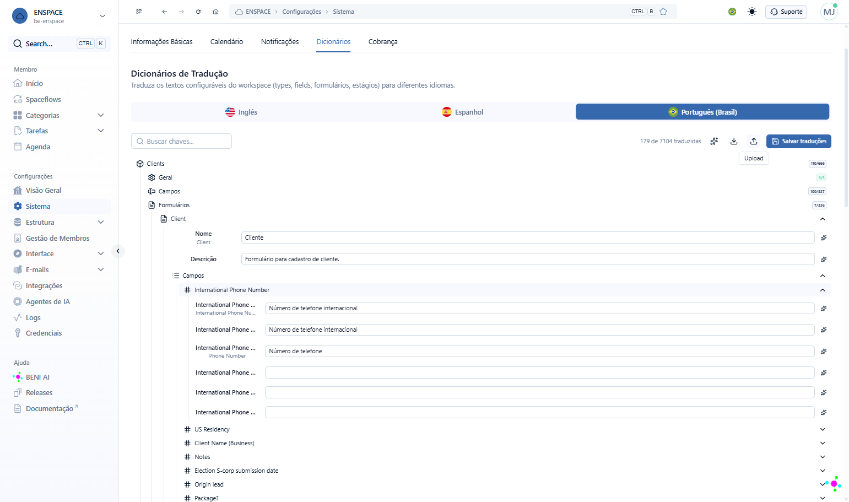Select the Geral node under Clients
Viewport: 849px width, 502px height.
tap(165, 177)
